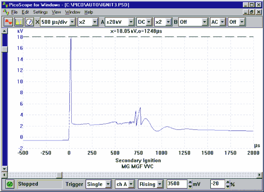Viewport: 264px width, 192px height.
Task: Open trigger direction Rising dropdown
Action: 160,184
